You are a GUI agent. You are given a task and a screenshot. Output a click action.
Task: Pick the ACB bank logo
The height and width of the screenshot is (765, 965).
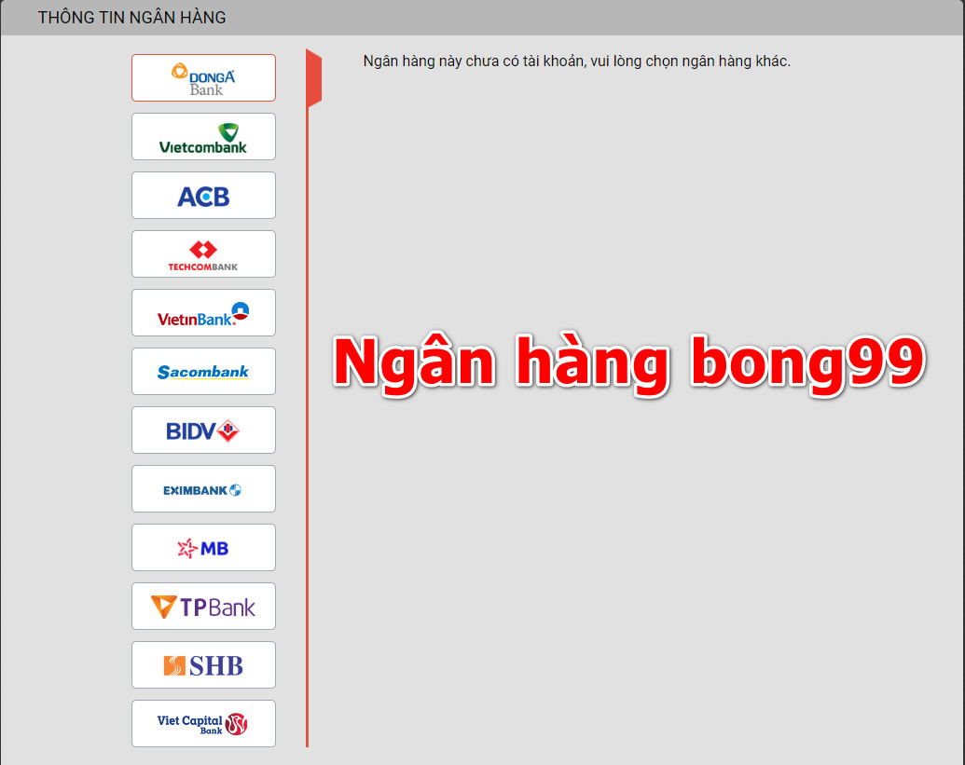click(203, 195)
